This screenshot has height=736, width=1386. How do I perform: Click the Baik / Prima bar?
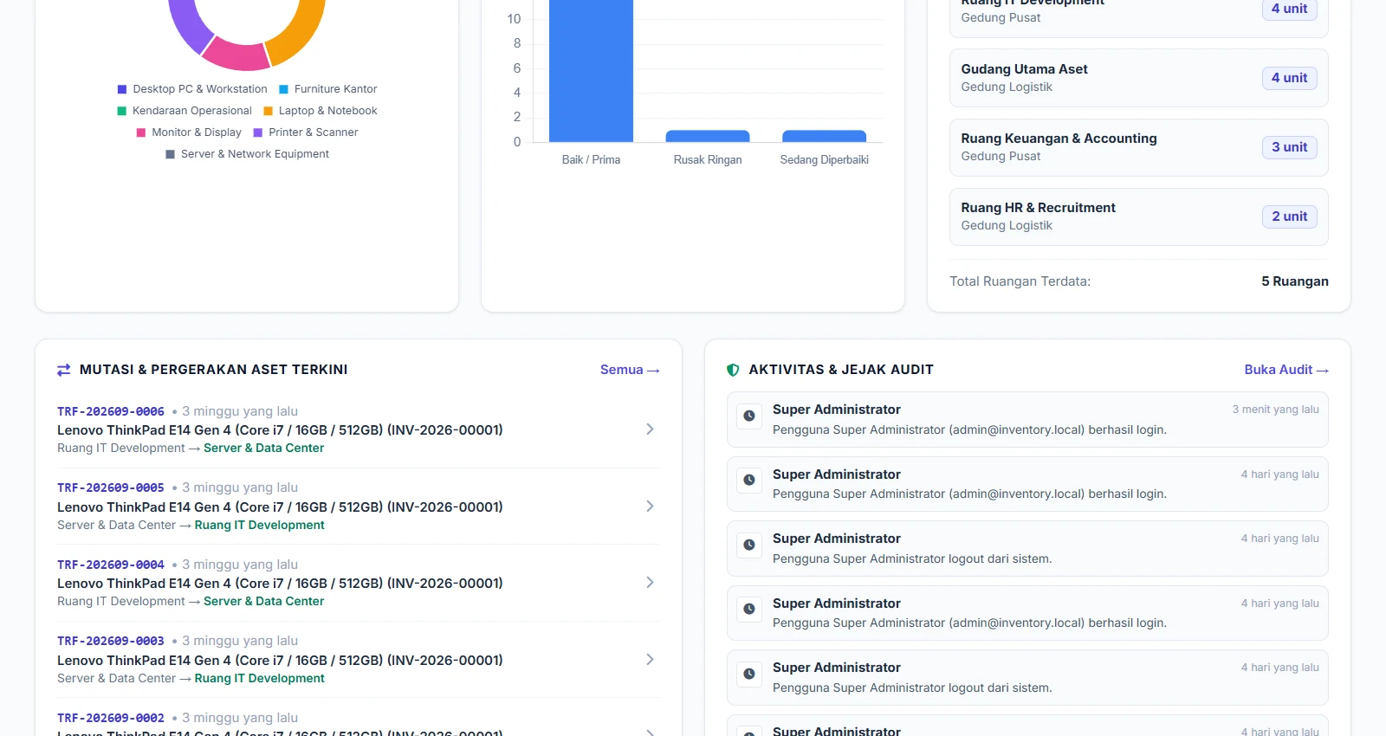click(x=591, y=71)
